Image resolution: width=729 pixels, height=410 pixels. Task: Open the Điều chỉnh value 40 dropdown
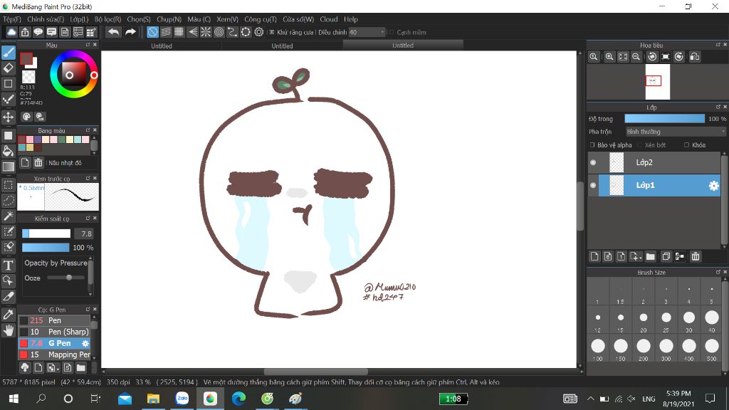[367, 32]
